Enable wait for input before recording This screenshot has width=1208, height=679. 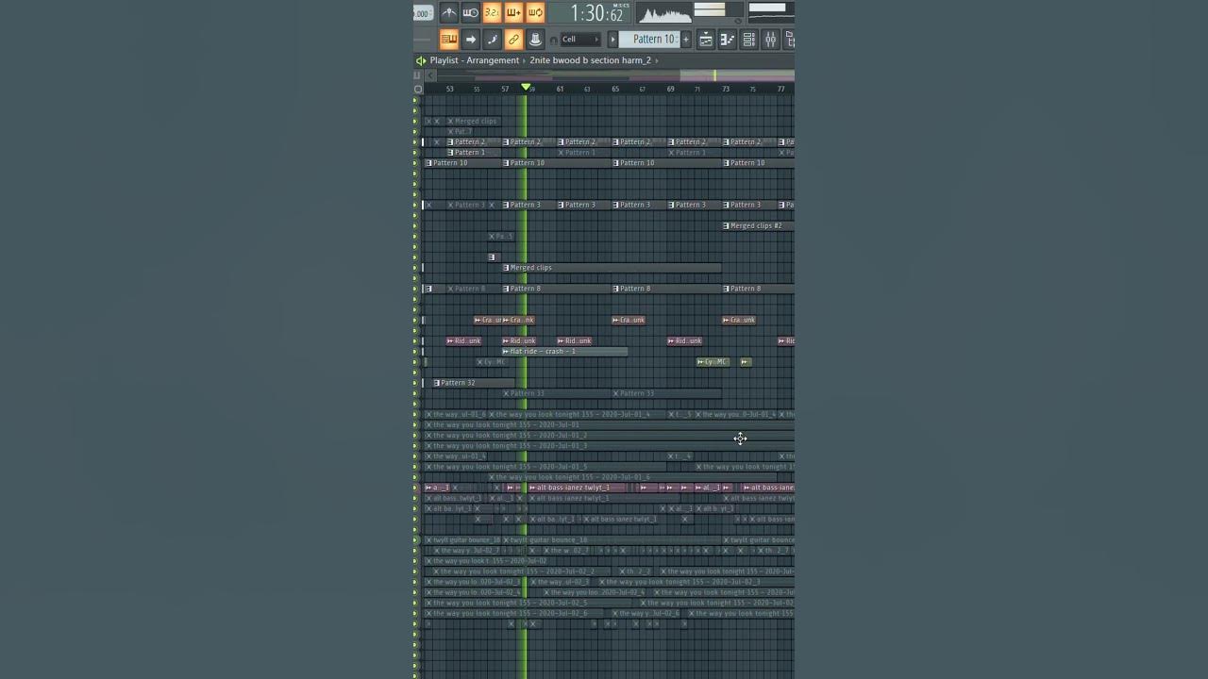point(470,12)
